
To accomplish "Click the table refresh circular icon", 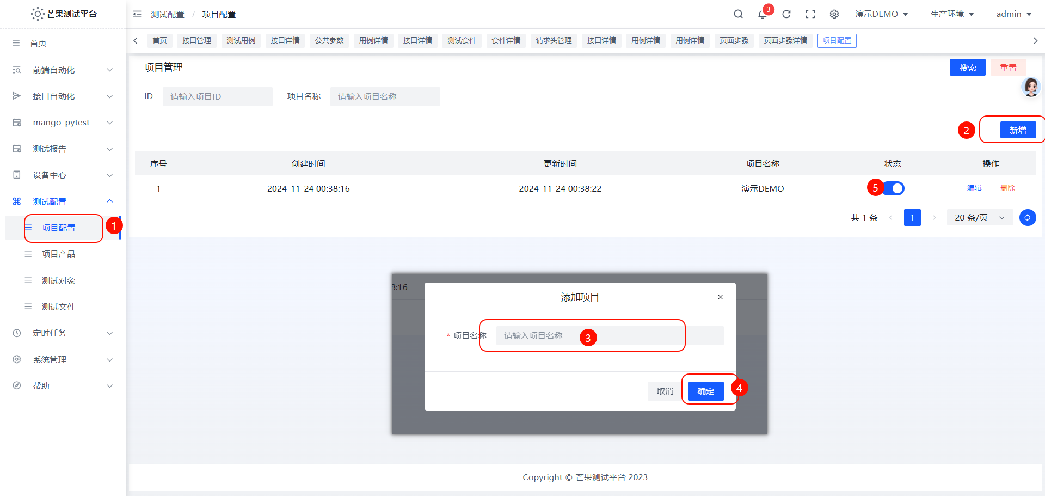I will click(x=1028, y=217).
